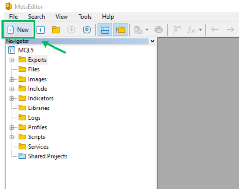The height and width of the screenshot is (191, 241).
Task: Click the Navigator panel title bar
Action: pos(77,41)
